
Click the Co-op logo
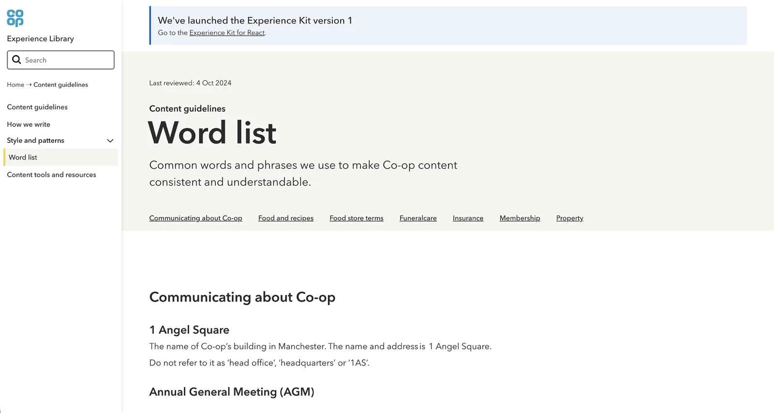tap(15, 18)
